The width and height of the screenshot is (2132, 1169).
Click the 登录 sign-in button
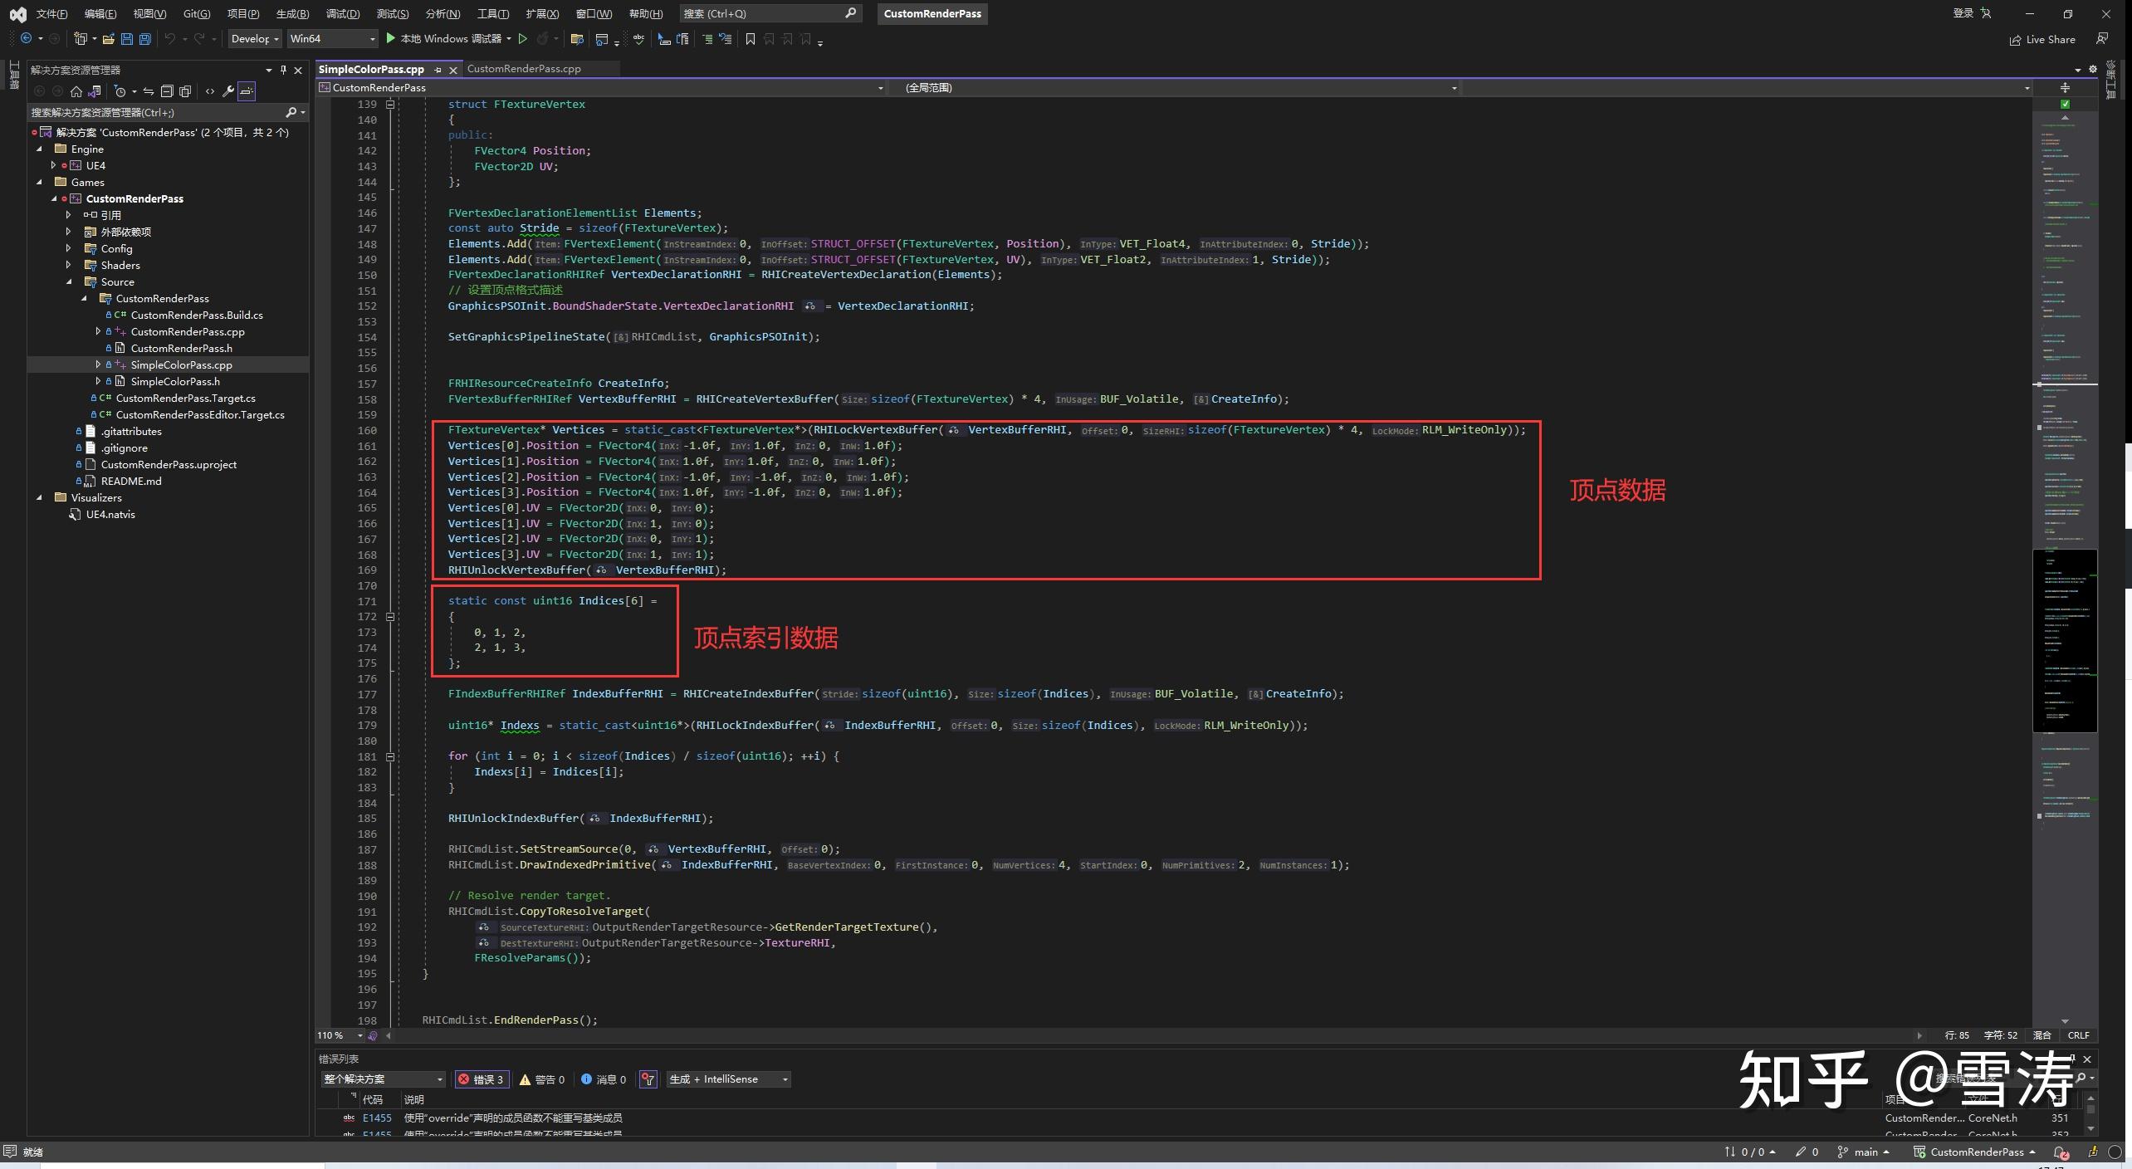[x=1965, y=12]
